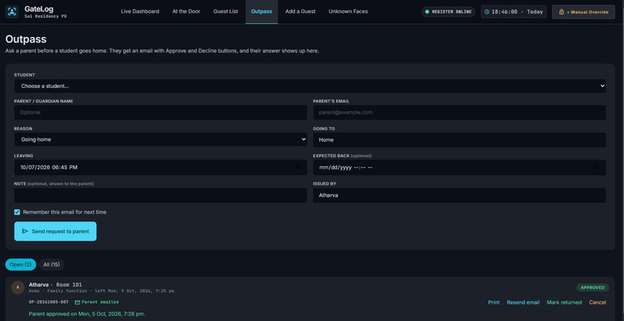
Task: Show the Open (2) outpass filter
Action: (x=21, y=265)
